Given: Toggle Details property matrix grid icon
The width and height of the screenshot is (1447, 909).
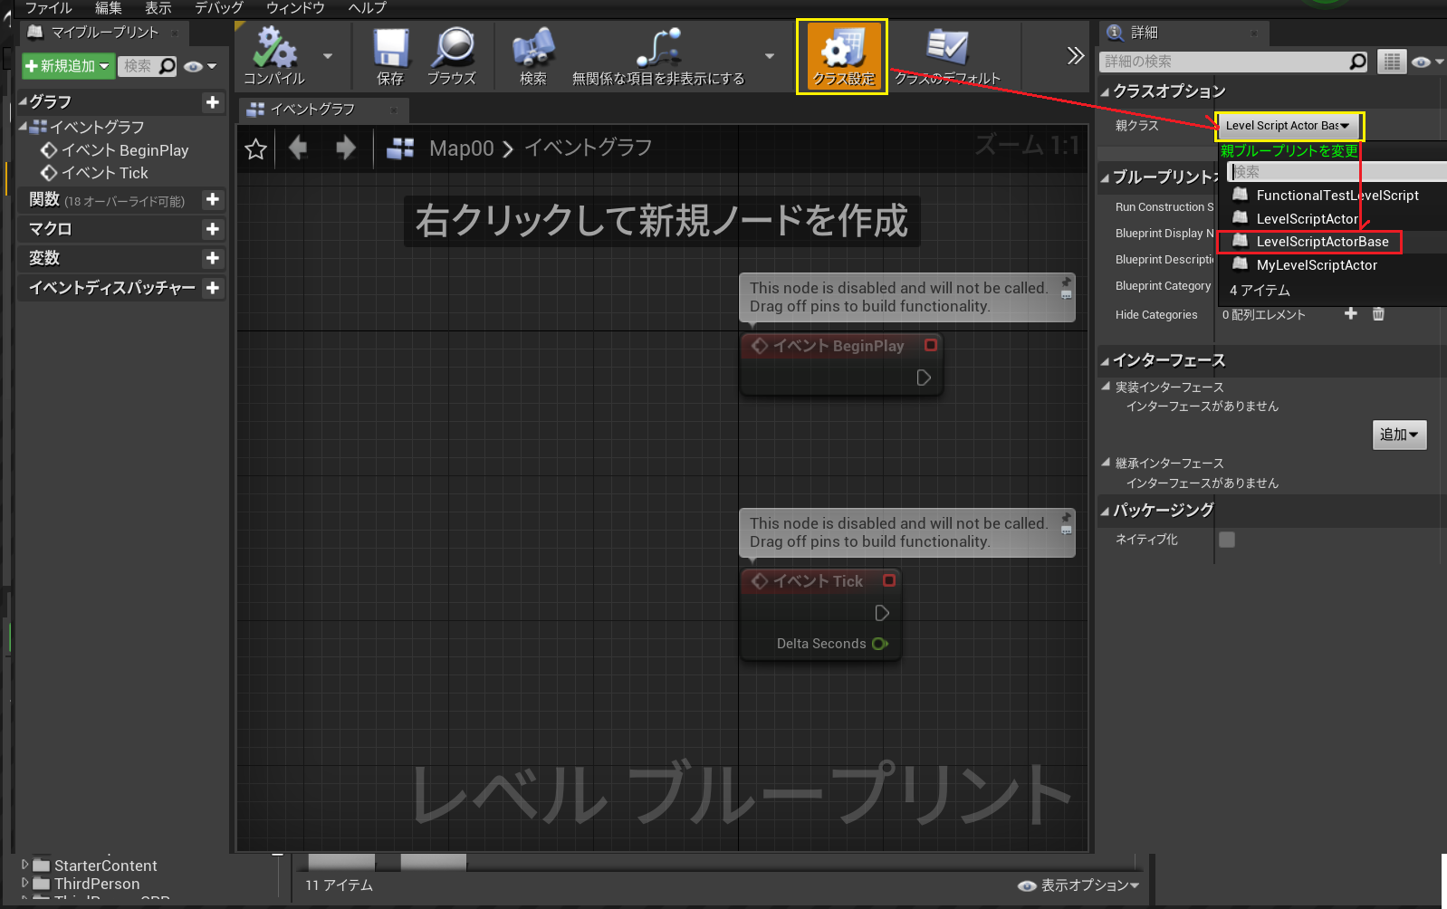Looking at the screenshot, I should 1392,62.
